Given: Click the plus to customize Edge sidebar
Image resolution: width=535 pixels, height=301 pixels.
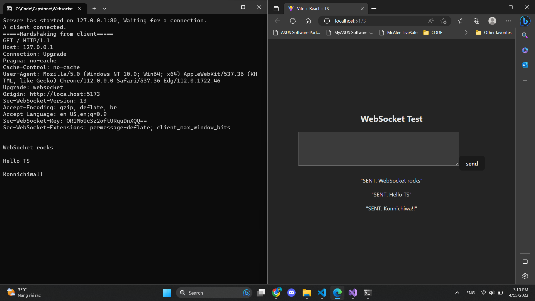Looking at the screenshot, I should [x=525, y=81].
